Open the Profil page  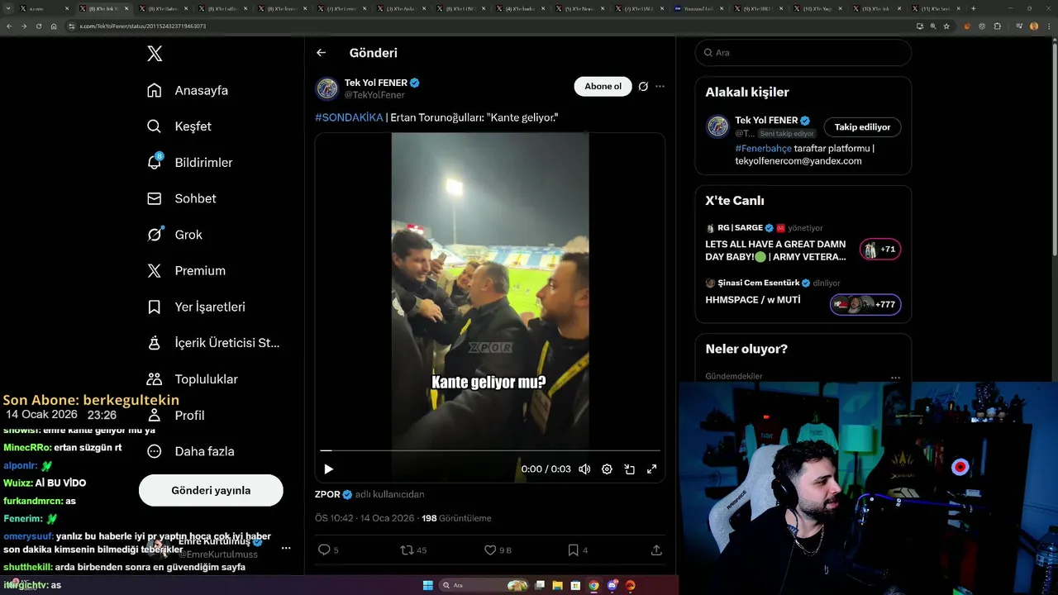pyautogui.click(x=175, y=415)
